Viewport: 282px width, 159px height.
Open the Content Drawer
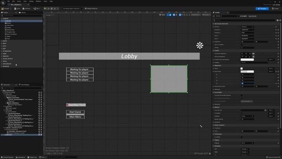[x=7, y=157]
